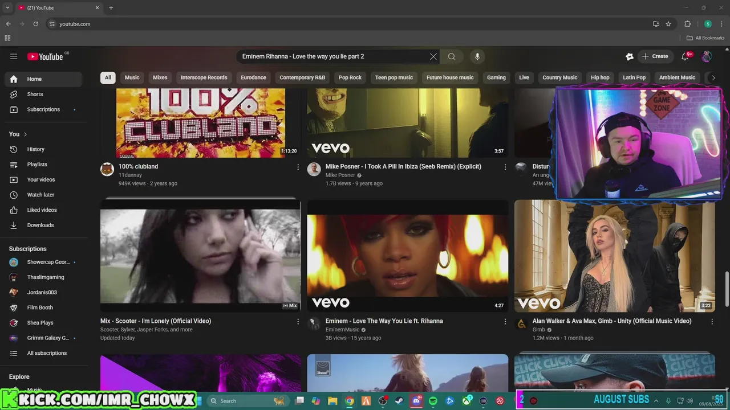730x410 pixels.
Task: Bookmark this tab with the star icon
Action: pyautogui.click(x=668, y=24)
